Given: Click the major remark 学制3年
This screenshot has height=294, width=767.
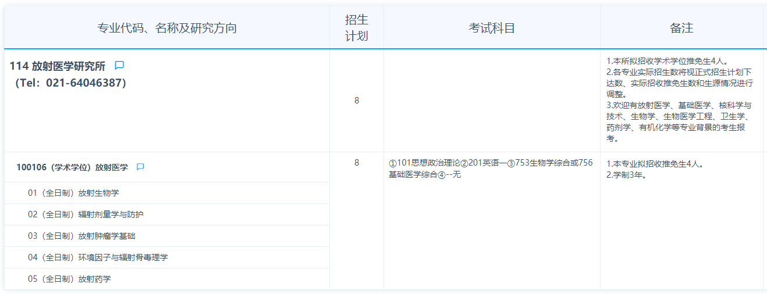Looking at the screenshot, I should click(629, 175).
